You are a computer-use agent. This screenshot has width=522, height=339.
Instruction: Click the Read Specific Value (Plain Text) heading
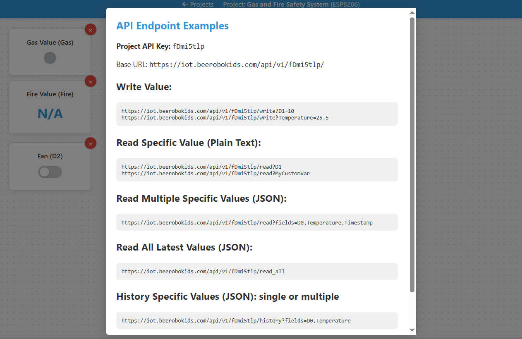(x=189, y=143)
